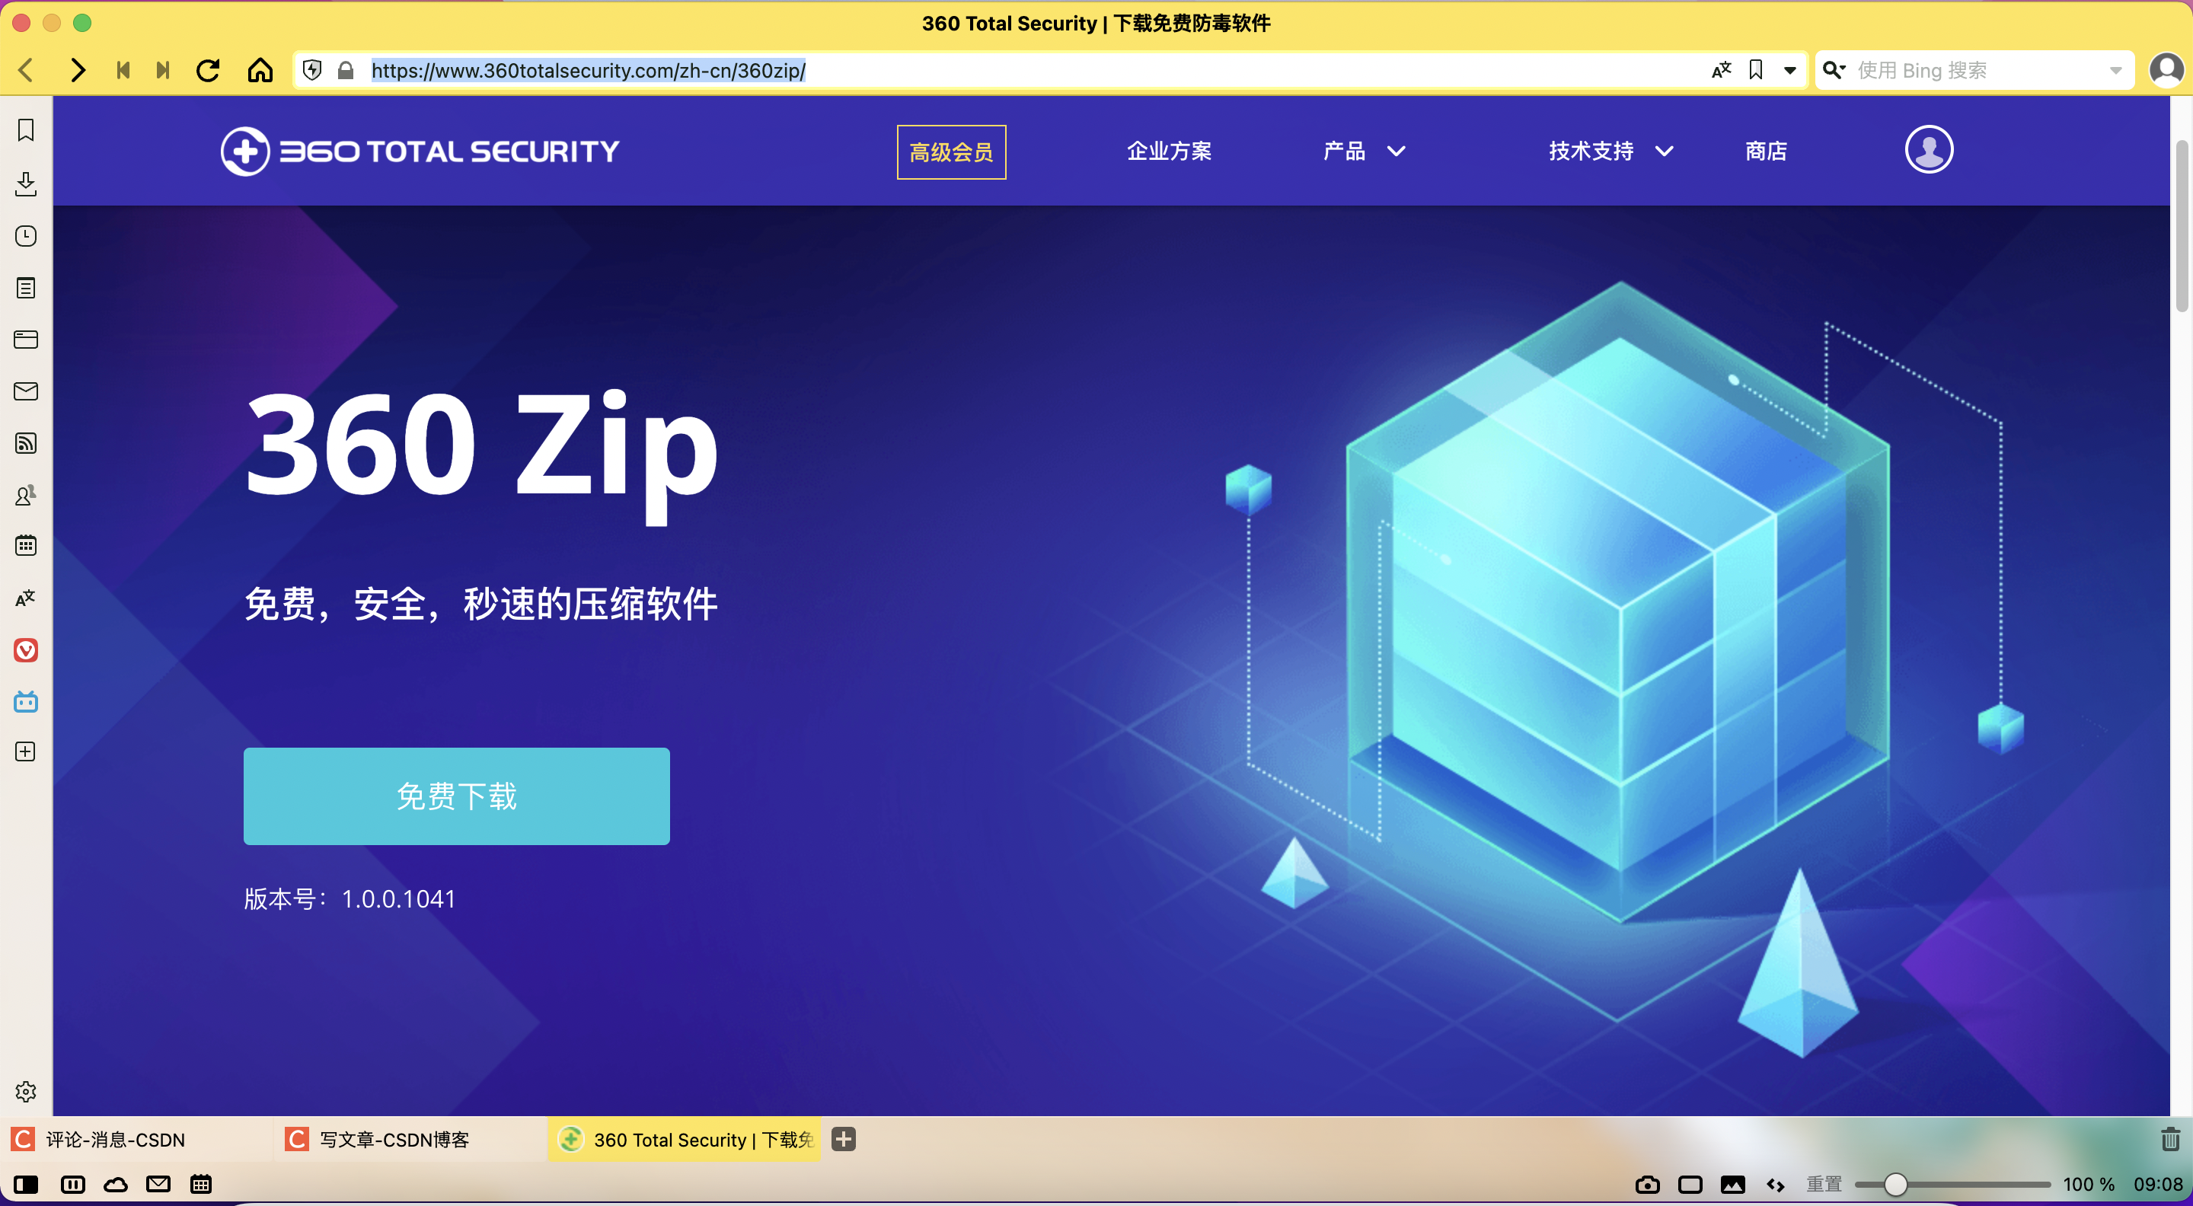Open the History panel in the sidebar
2193x1206 pixels.
coord(26,236)
